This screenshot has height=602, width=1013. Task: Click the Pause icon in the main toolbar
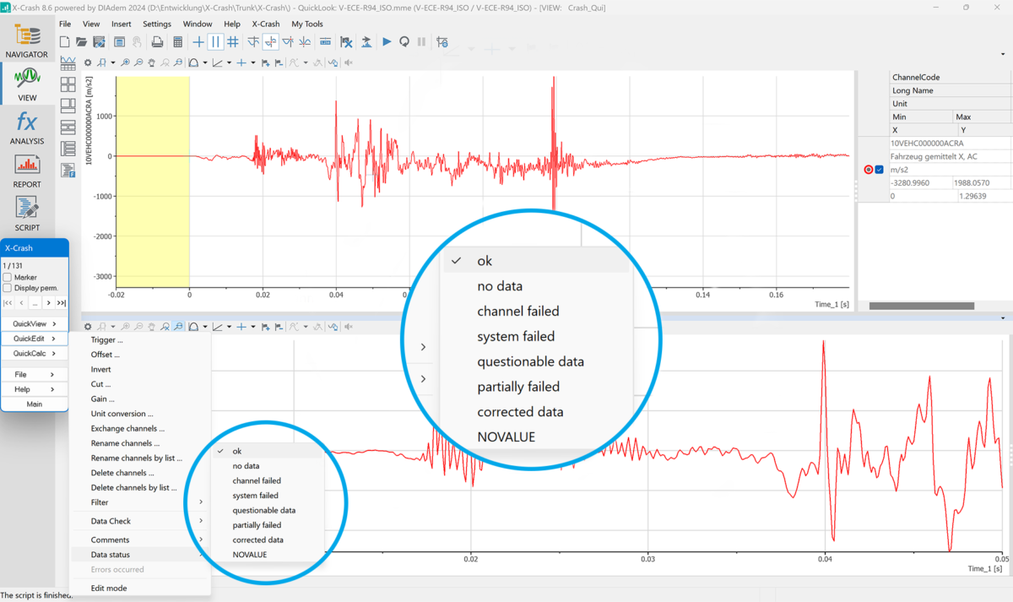click(x=421, y=41)
